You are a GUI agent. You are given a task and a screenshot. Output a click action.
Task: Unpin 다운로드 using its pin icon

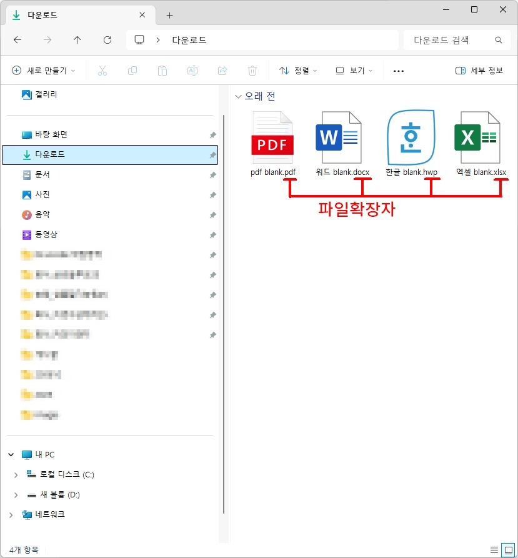tap(212, 155)
